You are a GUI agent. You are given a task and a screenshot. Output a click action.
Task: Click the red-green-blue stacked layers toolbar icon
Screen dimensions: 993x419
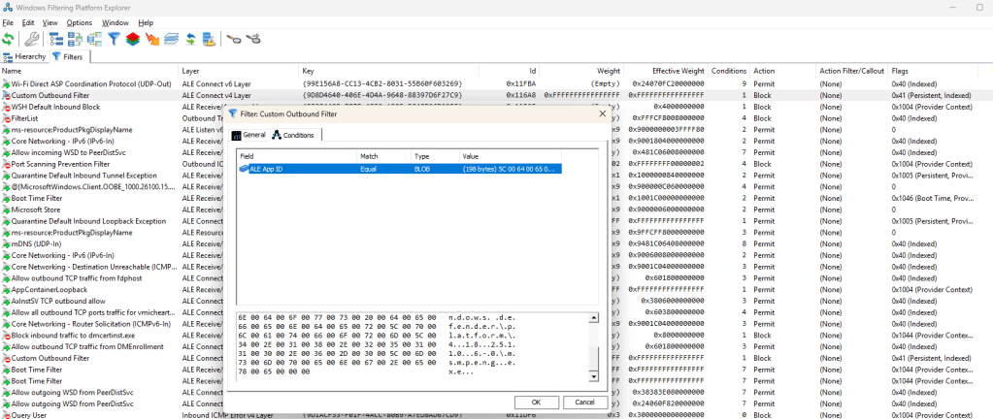pos(132,40)
